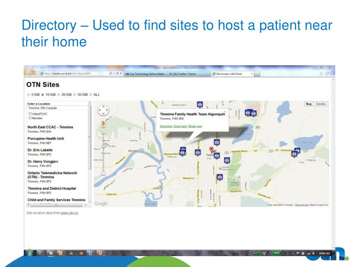Image resolution: width=356 pixels, height=267 pixels.
Task: Click the volume speaker tray icon
Action: 314,253
